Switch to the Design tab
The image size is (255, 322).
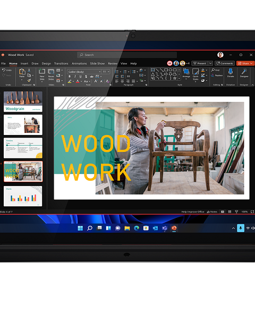pyautogui.click(x=46, y=63)
